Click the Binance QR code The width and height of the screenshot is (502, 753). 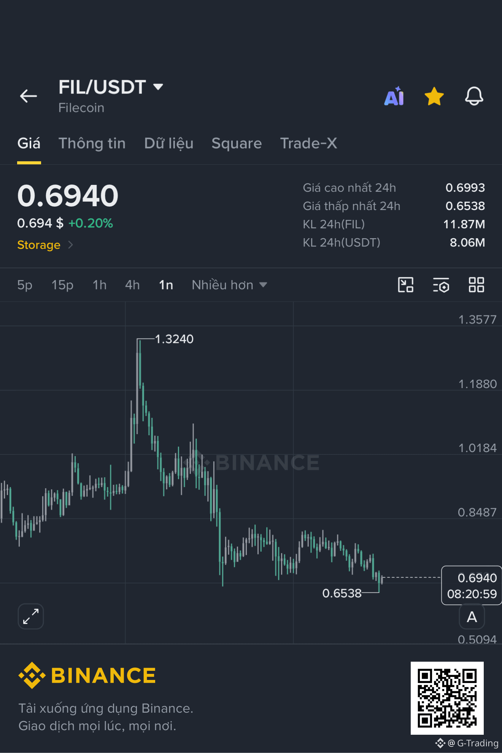point(447,698)
